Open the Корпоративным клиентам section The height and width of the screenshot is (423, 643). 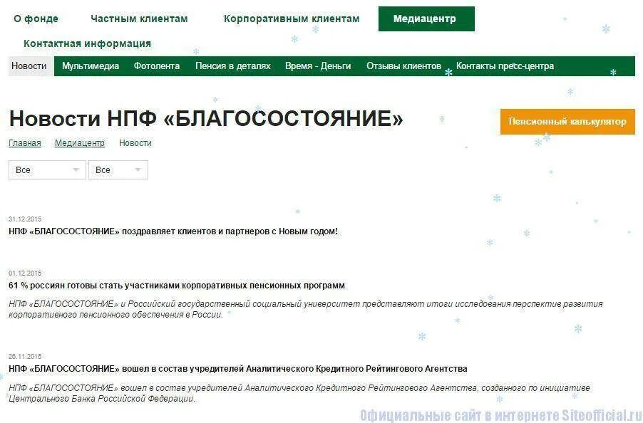[292, 19]
